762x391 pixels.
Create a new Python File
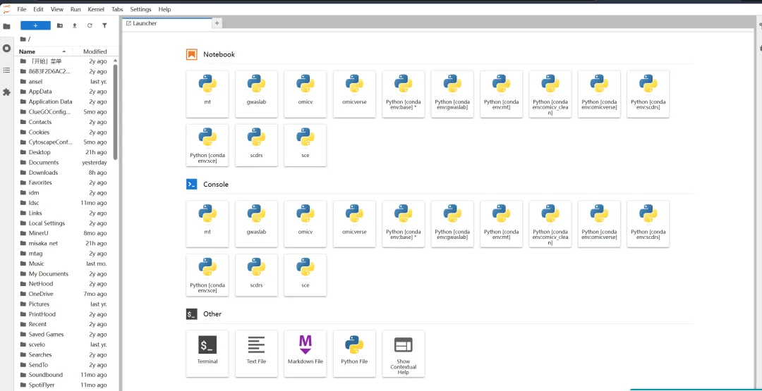click(354, 354)
